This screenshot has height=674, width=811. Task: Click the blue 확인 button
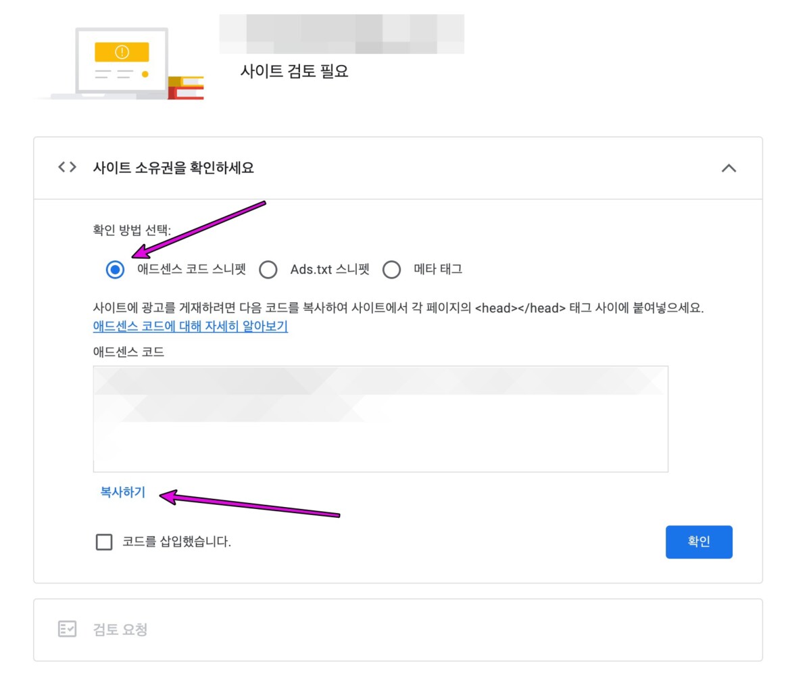click(698, 542)
